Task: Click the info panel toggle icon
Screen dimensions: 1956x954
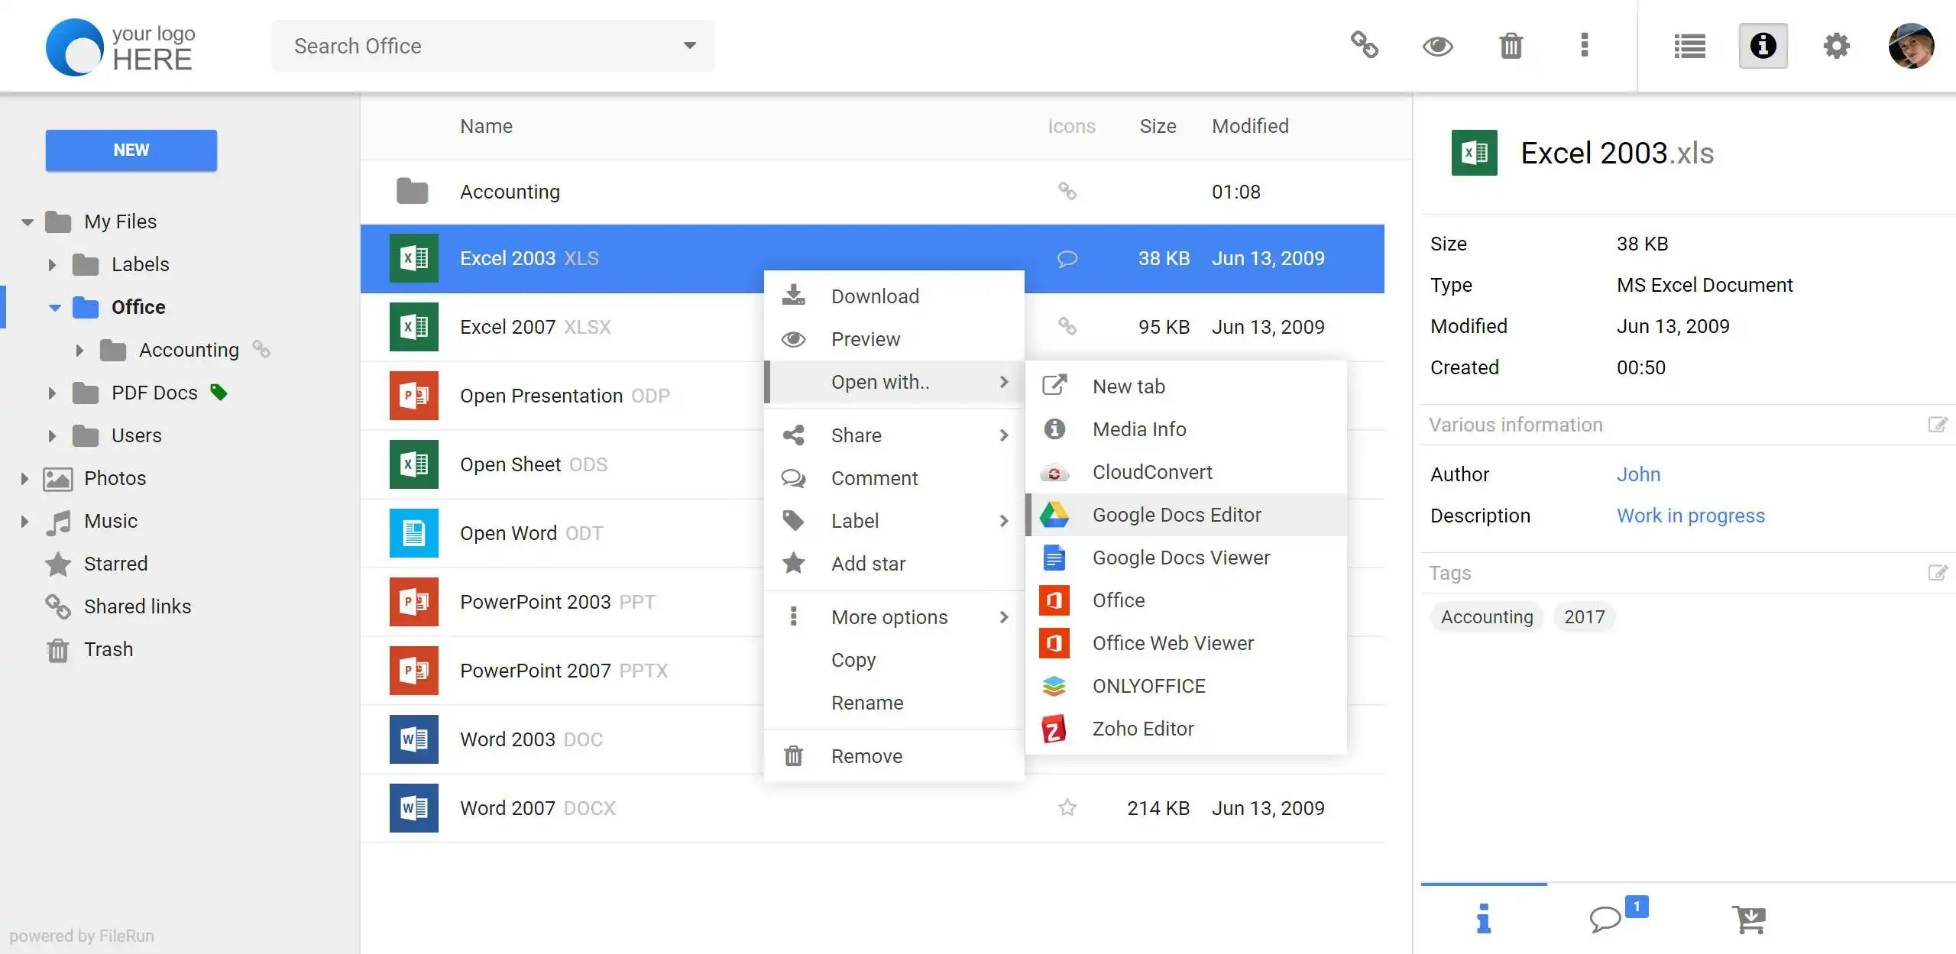Action: (1763, 45)
